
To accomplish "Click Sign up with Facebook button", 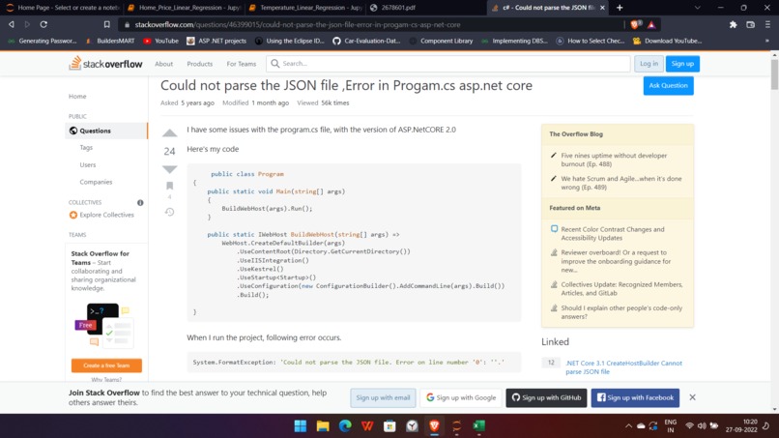I will click(x=635, y=397).
